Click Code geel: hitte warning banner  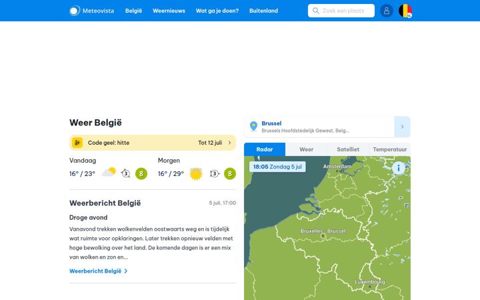click(153, 143)
